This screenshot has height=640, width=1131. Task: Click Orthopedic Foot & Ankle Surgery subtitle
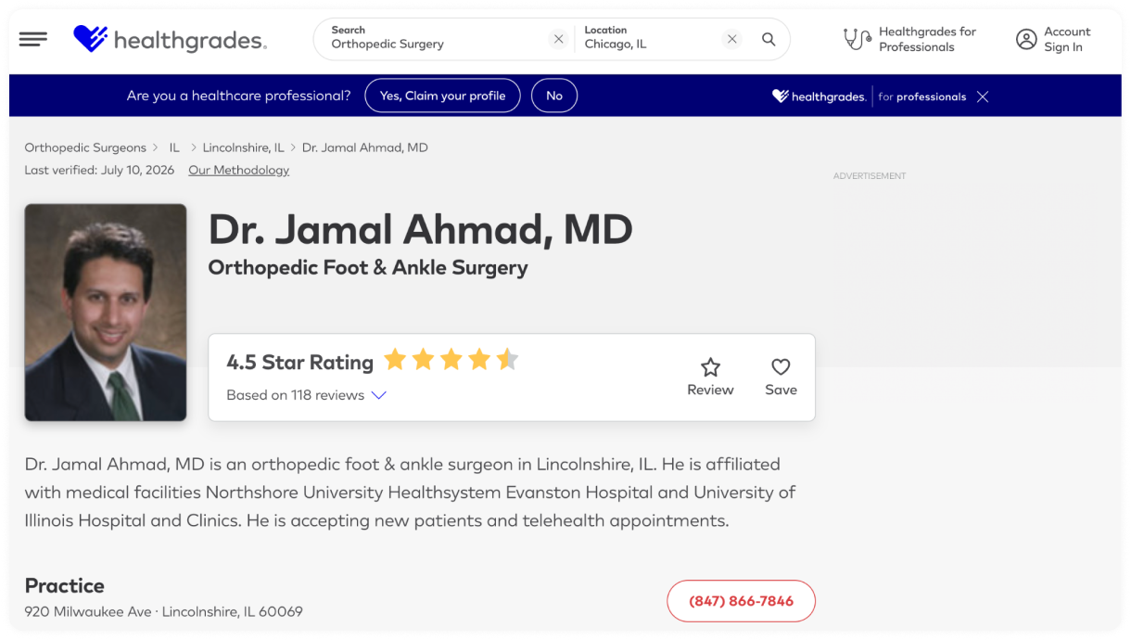pyautogui.click(x=368, y=267)
